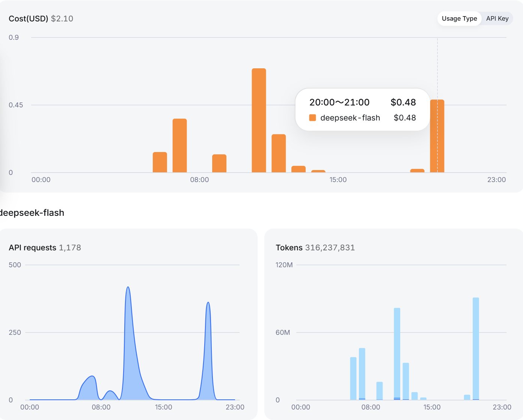This screenshot has width=523, height=420.
Task: Click the tallest bar in the Tokens chart
Action: (476, 348)
